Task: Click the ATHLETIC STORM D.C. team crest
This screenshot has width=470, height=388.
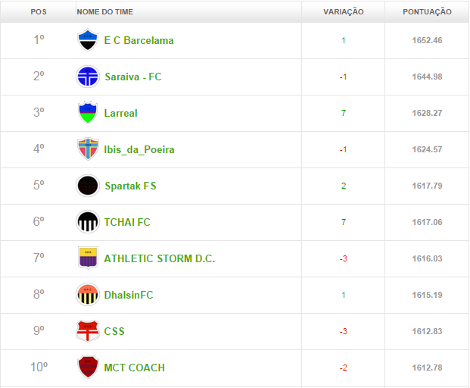Action: [x=88, y=258]
